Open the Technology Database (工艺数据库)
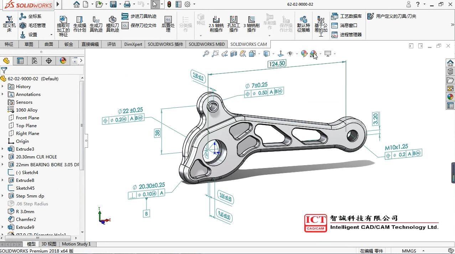This screenshot has height=254, width=455. tap(346, 16)
